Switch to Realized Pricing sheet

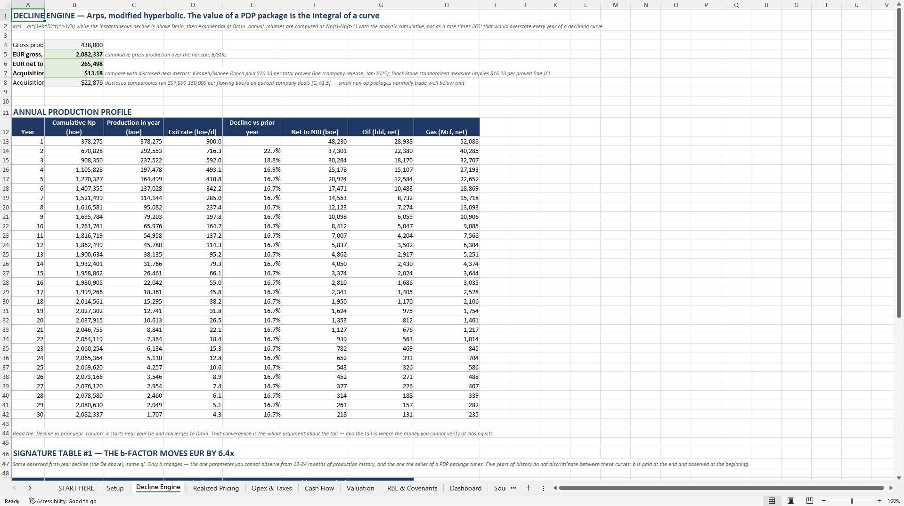pos(216,488)
